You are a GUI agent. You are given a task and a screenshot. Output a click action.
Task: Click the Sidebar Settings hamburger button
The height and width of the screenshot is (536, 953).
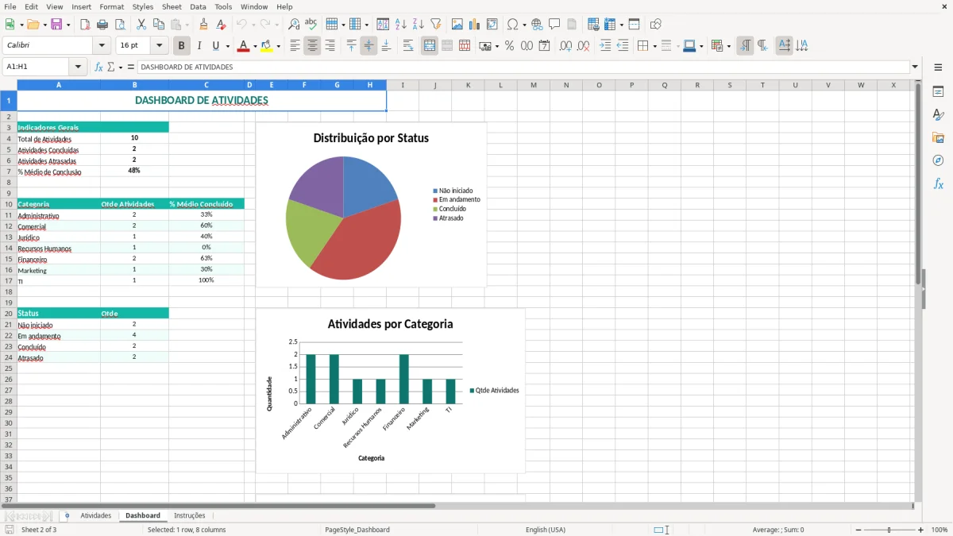click(x=938, y=68)
